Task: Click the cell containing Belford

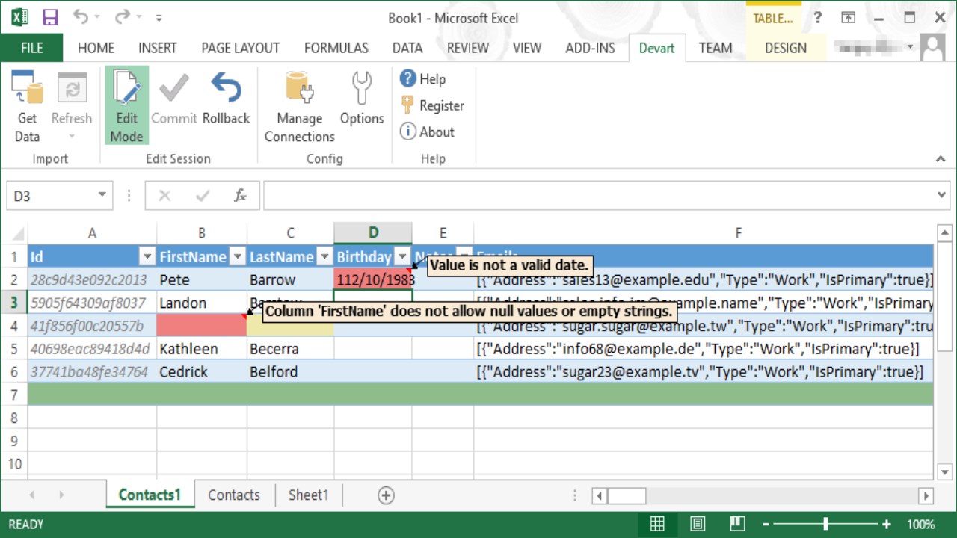Action: pos(290,372)
